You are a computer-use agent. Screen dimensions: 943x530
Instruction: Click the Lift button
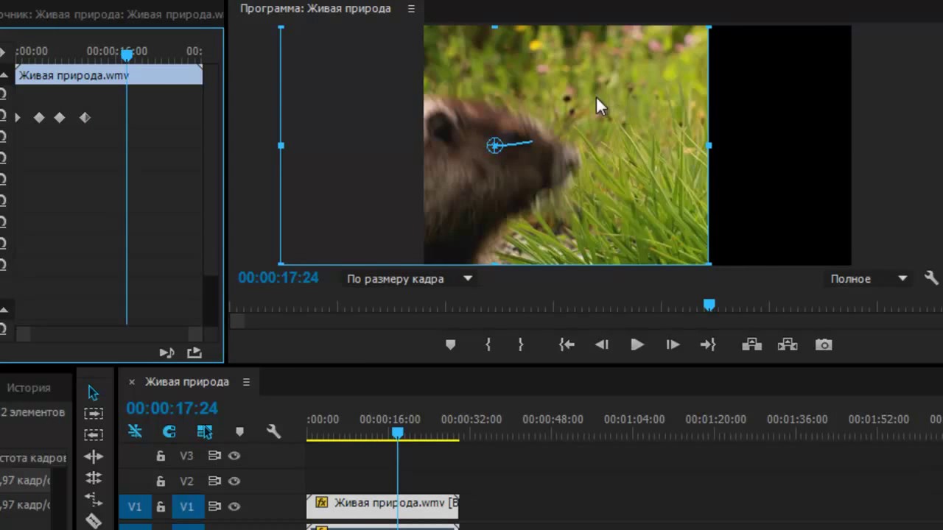(x=751, y=344)
